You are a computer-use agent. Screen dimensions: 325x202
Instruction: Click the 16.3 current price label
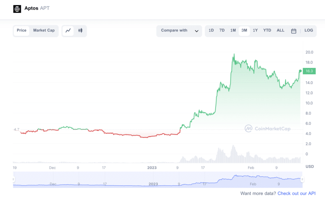click(309, 71)
